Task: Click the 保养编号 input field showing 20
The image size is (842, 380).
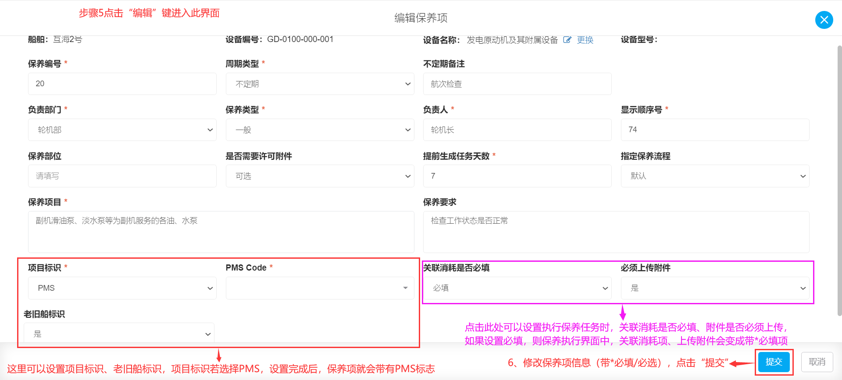Action: tap(122, 84)
